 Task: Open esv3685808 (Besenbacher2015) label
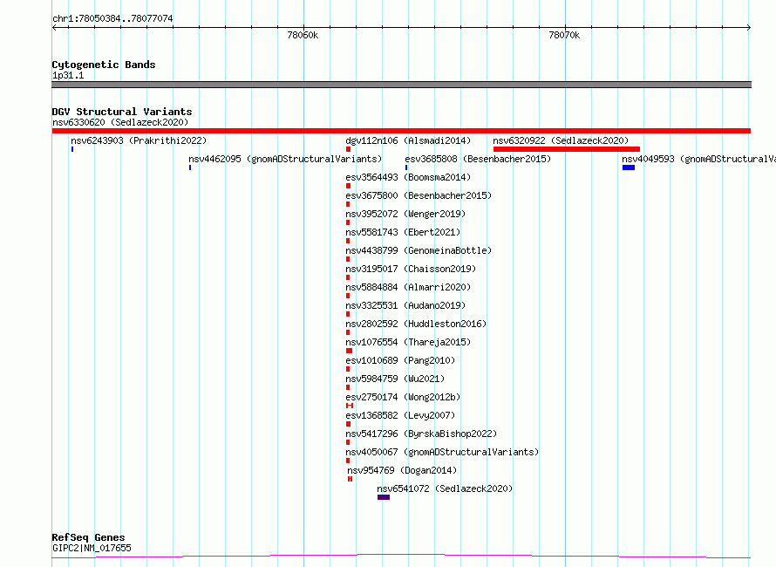pos(478,159)
